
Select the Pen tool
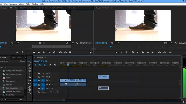click(x=30, y=87)
